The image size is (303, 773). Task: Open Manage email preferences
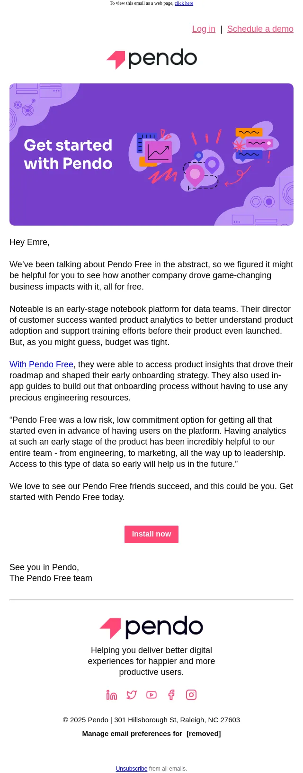click(132, 734)
